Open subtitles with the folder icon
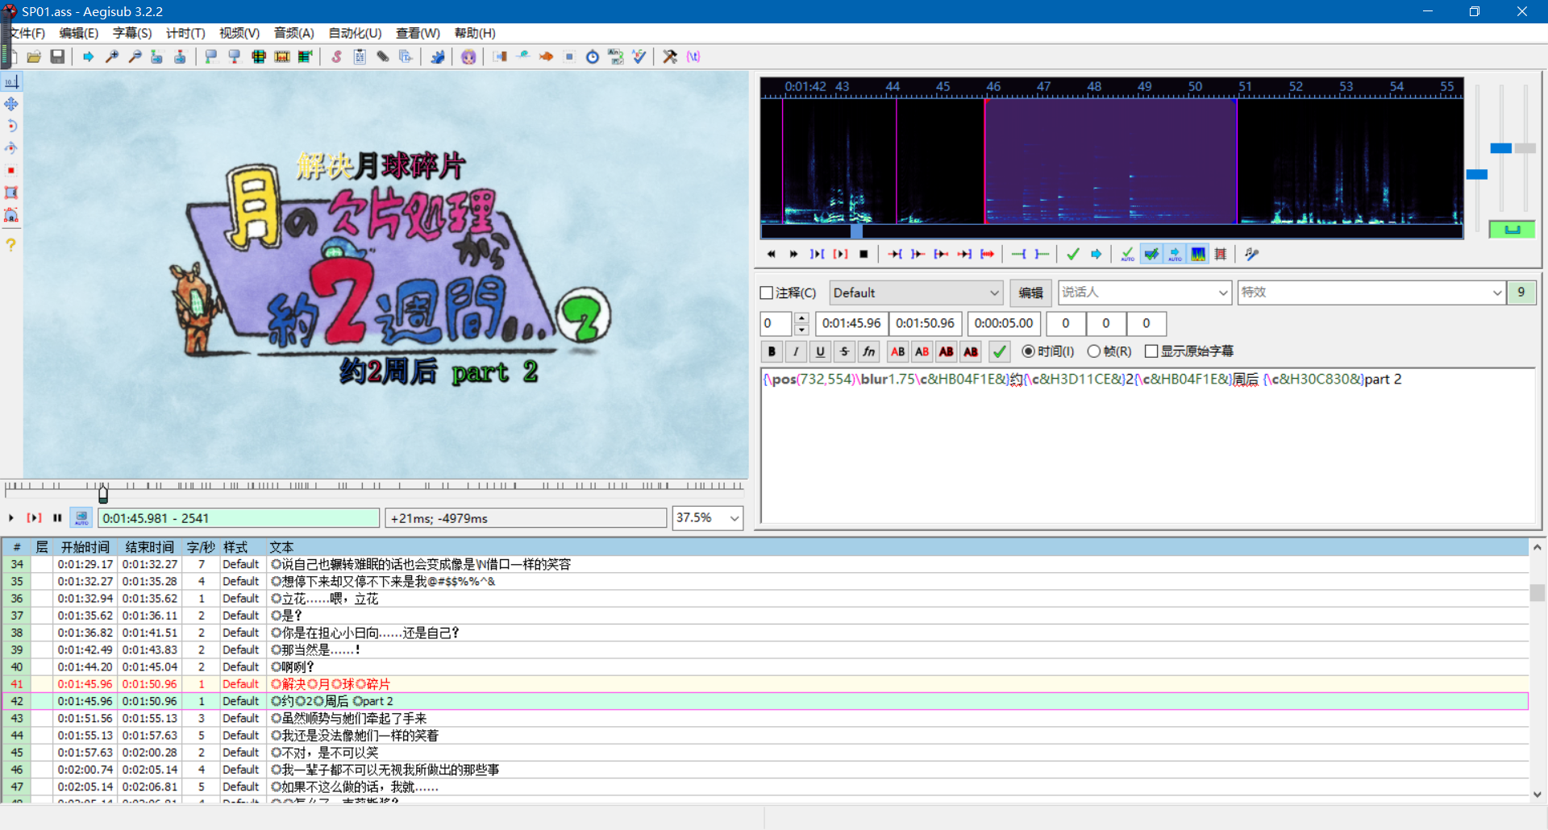The width and height of the screenshot is (1548, 830). [x=34, y=56]
